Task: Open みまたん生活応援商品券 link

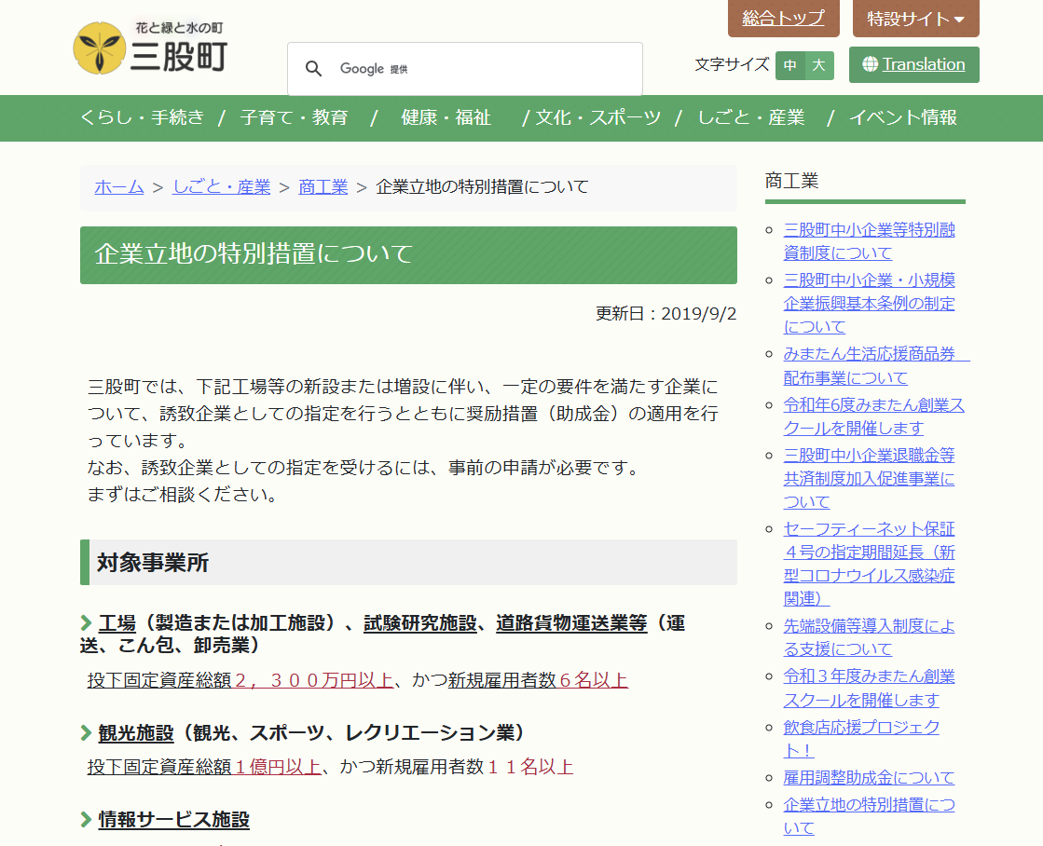Action: (x=877, y=366)
